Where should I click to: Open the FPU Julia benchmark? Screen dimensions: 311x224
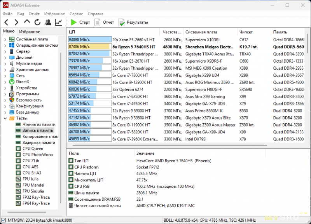pyautogui.click(x=27, y=179)
